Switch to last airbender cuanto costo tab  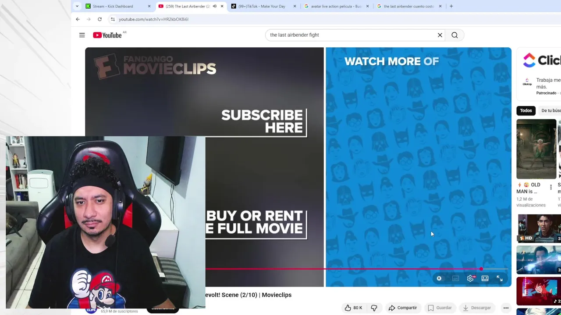(409, 6)
